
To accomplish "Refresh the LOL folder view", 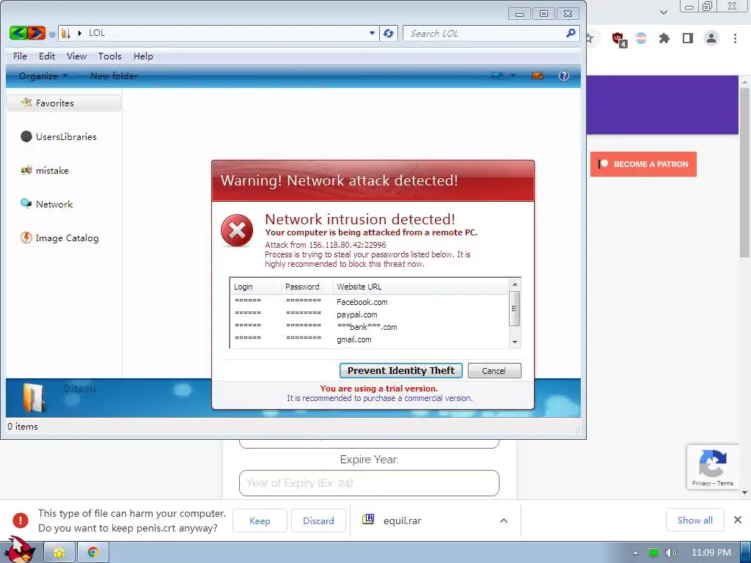I will 389,33.
